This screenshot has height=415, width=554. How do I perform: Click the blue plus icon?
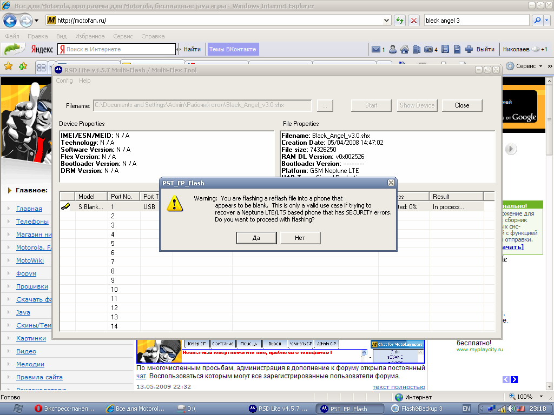point(469,49)
